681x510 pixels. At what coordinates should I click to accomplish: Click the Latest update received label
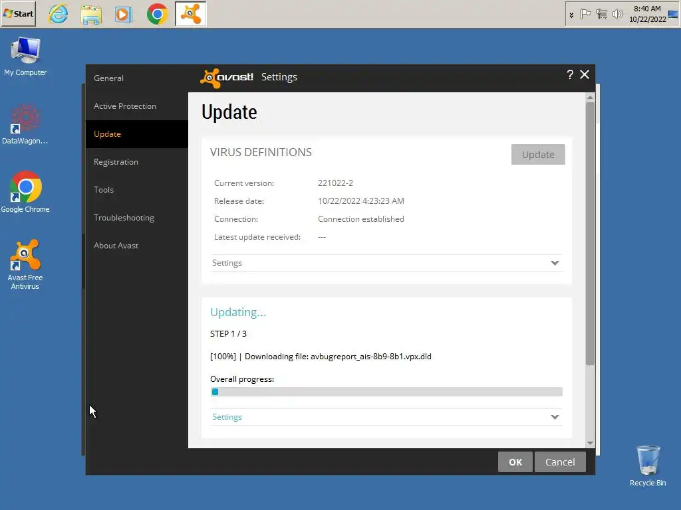tap(257, 237)
